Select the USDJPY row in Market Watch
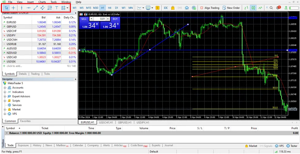The height and width of the screenshot is (154, 300). (x=39, y=35)
